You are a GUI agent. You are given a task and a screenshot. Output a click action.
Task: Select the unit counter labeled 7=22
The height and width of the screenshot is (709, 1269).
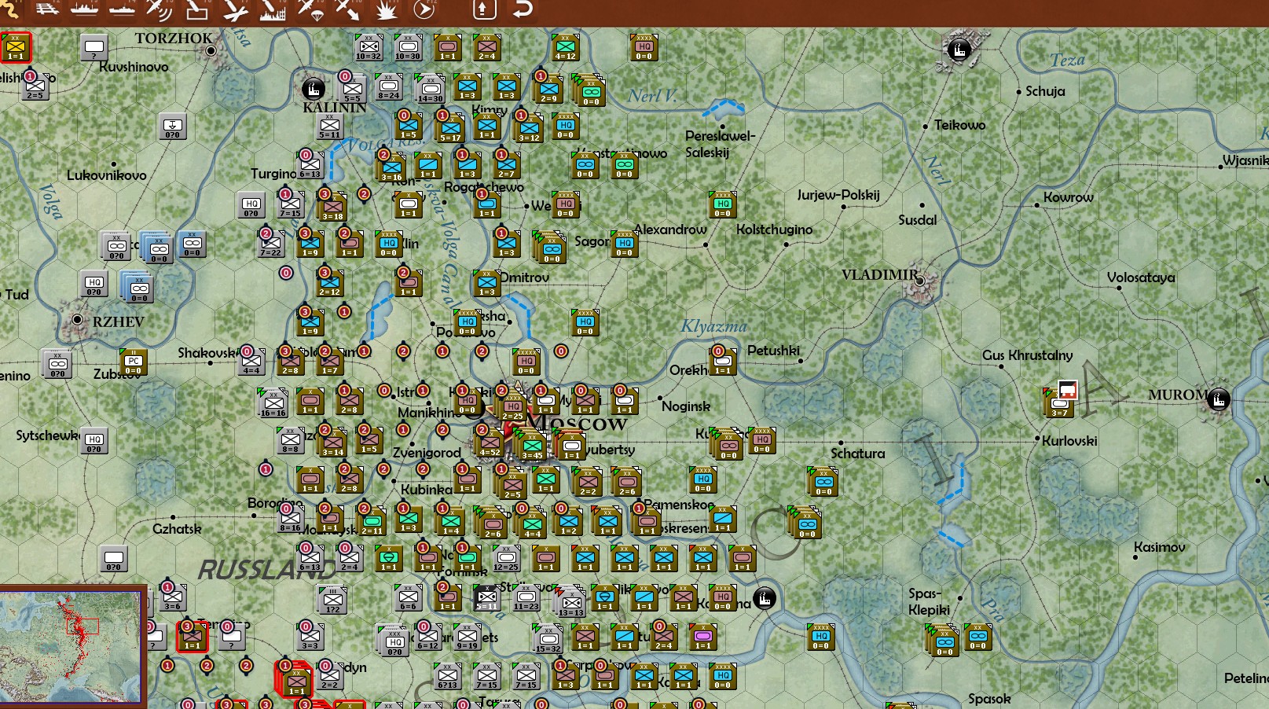pos(271,244)
